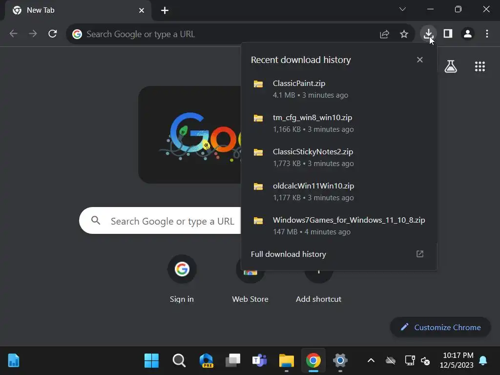Open the Google apps grid
The width and height of the screenshot is (500, 375).
tap(479, 66)
